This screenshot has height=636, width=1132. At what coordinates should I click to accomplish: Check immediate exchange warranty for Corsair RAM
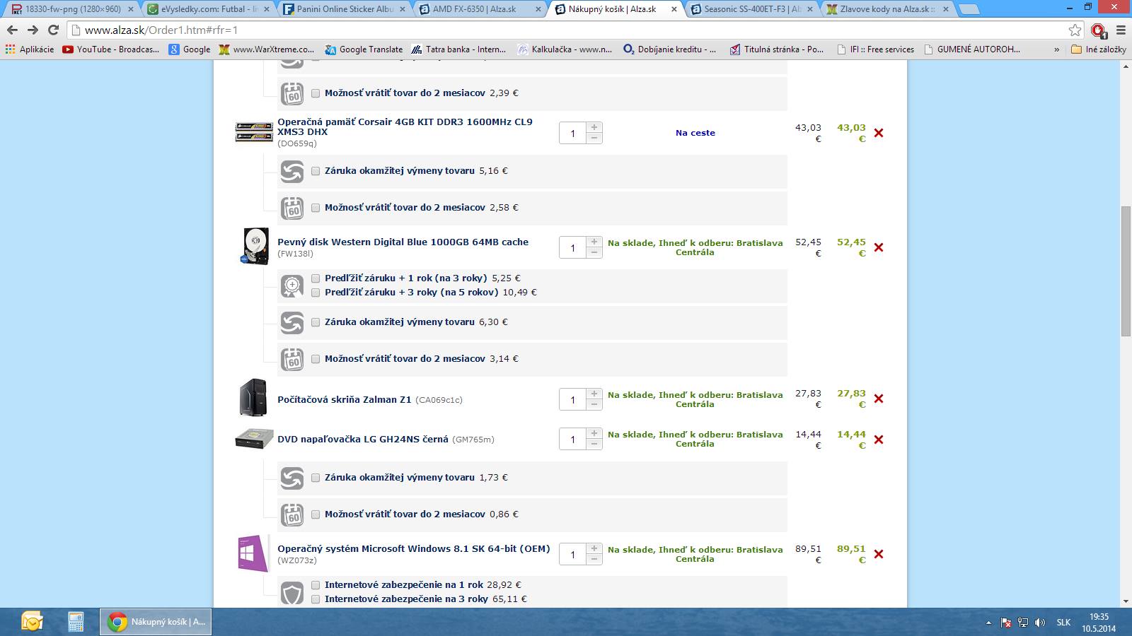pyautogui.click(x=316, y=171)
